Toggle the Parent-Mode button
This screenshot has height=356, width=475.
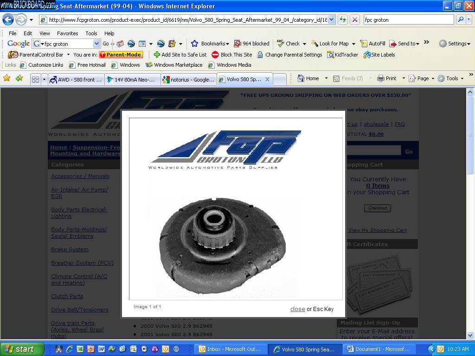click(x=121, y=55)
